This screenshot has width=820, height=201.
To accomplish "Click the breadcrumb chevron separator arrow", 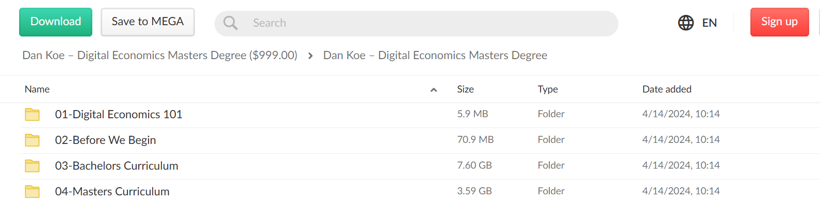I will click(x=310, y=56).
